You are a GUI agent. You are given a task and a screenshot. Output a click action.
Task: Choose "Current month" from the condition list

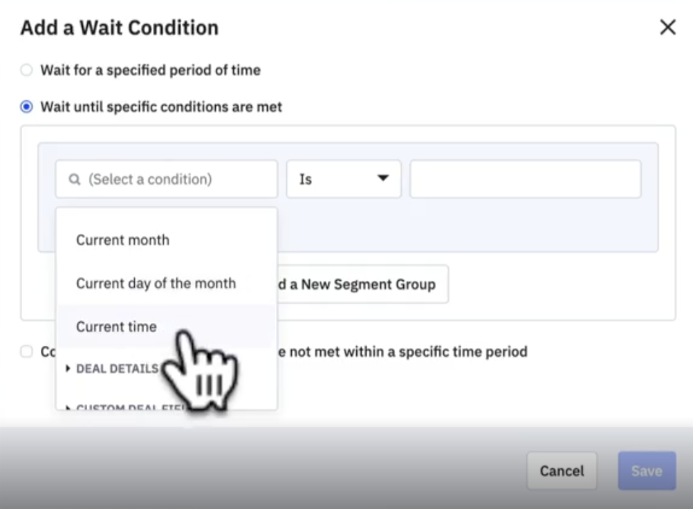[122, 240]
